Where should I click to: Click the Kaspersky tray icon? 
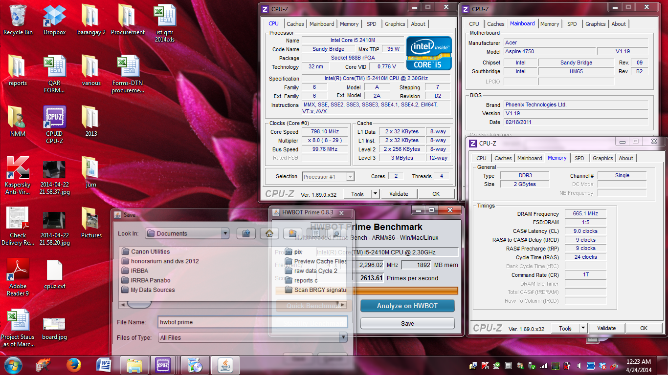485,365
